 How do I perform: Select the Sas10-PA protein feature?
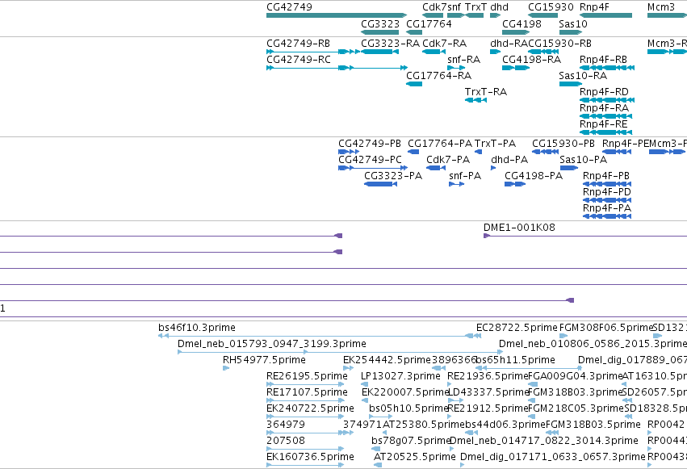tap(568, 168)
